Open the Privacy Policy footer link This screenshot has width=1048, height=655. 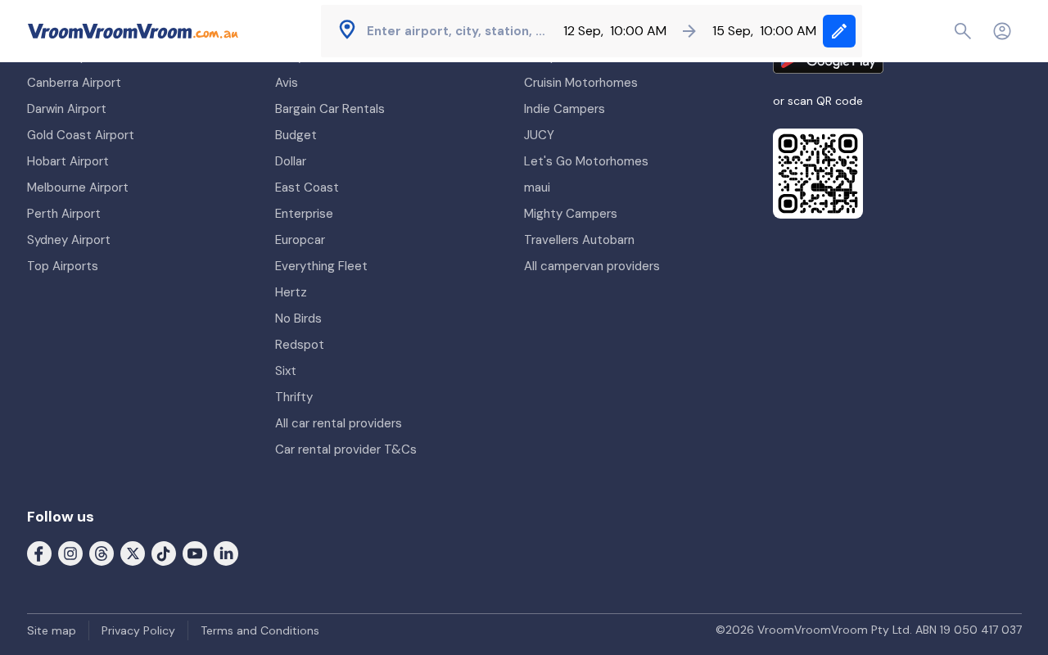138,630
